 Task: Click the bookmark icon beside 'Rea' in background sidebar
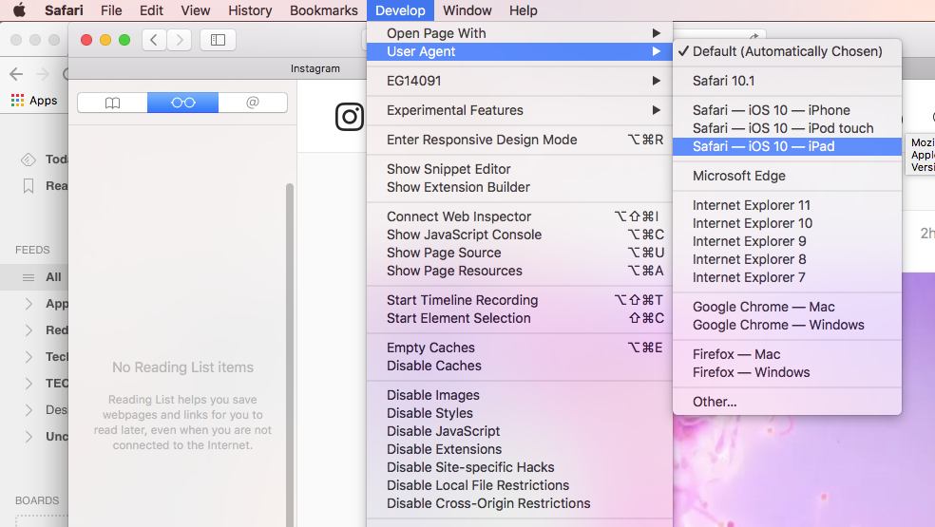click(x=28, y=186)
